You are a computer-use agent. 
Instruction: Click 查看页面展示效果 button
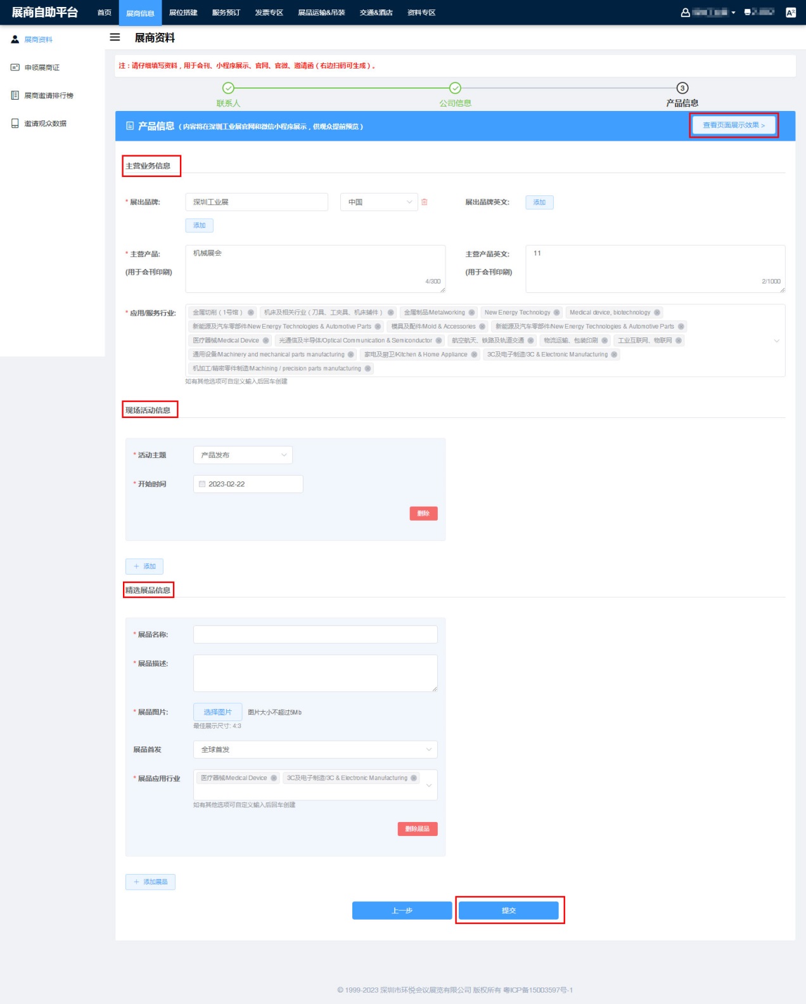click(733, 125)
